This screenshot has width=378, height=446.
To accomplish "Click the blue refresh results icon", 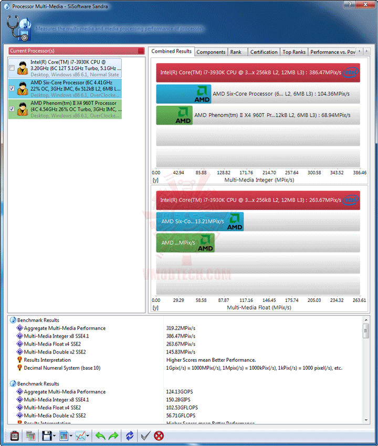I will (x=130, y=435).
